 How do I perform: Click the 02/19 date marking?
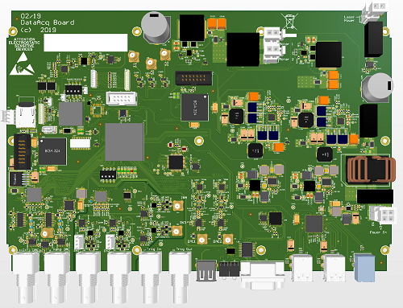[x=31, y=16]
